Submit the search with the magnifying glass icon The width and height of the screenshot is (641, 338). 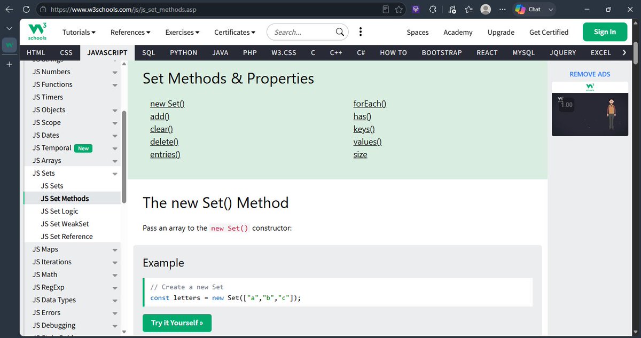click(340, 32)
